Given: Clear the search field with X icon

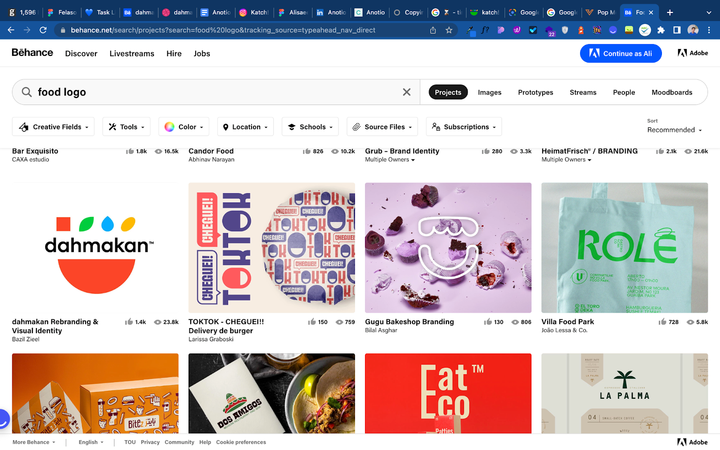Looking at the screenshot, I should [x=406, y=92].
